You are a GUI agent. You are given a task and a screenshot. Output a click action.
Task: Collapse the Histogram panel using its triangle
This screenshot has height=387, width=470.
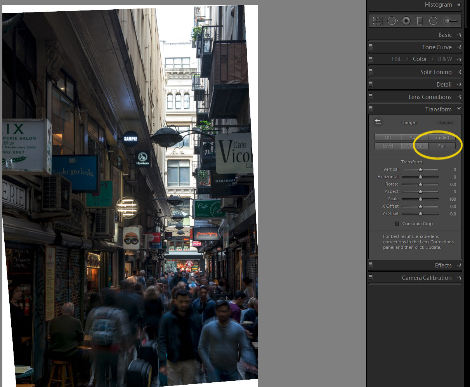coord(458,5)
